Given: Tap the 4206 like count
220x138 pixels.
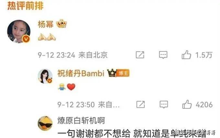Looking at the screenshot, I should point(204,105).
